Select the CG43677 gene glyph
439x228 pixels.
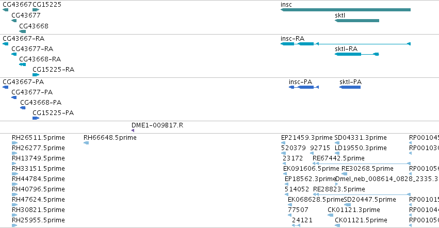point(14,21)
